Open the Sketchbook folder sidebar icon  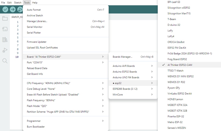point(5,18)
